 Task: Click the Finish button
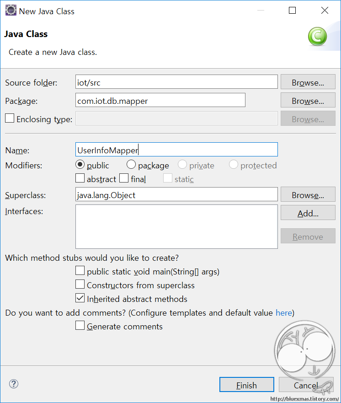[x=247, y=385]
